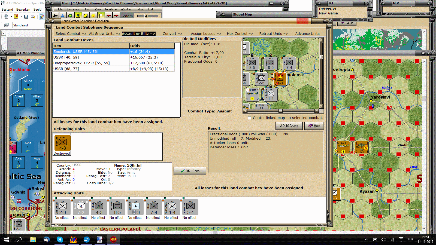The height and width of the screenshot is (245, 436).
Task: Click the destroyed 50th Inf defending unit
Action: (x=62, y=143)
